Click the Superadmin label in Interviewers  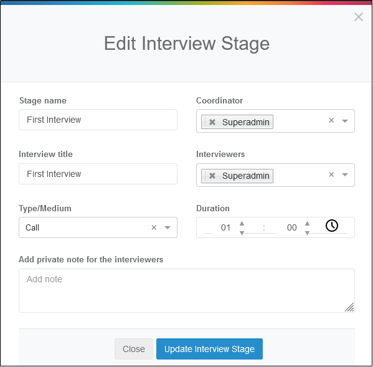coord(246,176)
